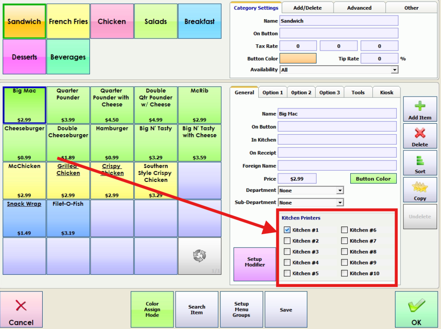Check the Kitchen #5 printer

[x=287, y=273]
